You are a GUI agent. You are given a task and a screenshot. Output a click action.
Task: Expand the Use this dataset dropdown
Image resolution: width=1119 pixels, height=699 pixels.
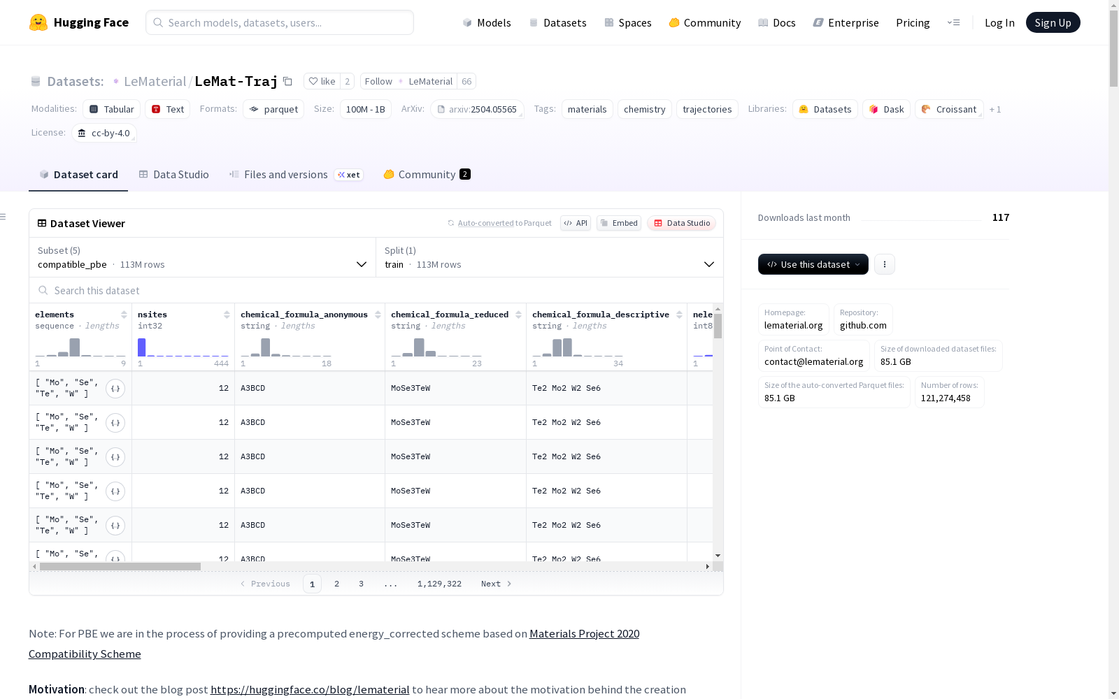click(813, 264)
